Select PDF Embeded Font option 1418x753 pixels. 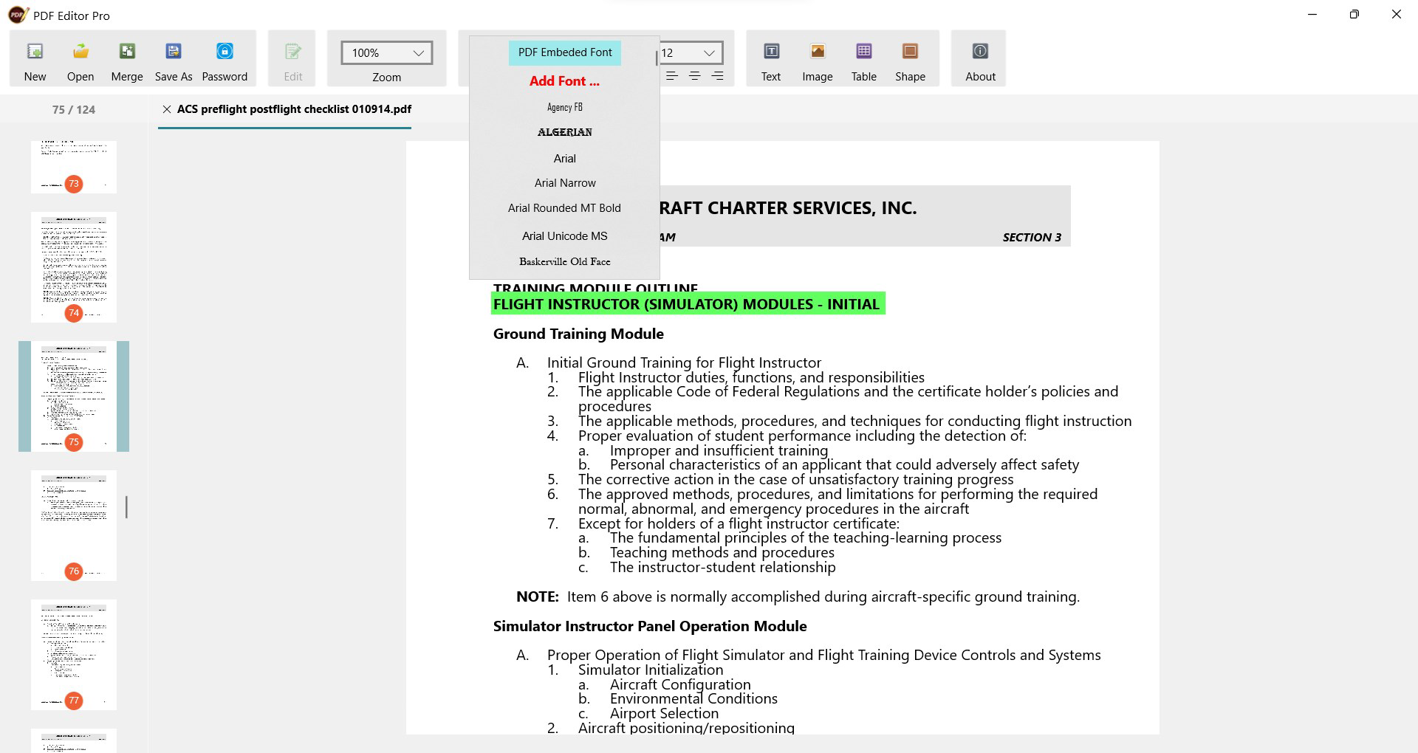click(x=565, y=52)
